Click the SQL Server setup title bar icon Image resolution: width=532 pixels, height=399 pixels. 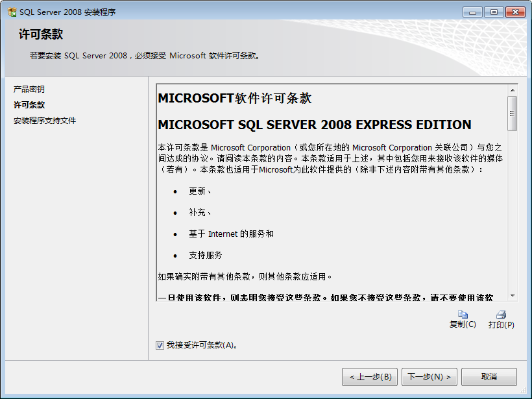click(12, 12)
